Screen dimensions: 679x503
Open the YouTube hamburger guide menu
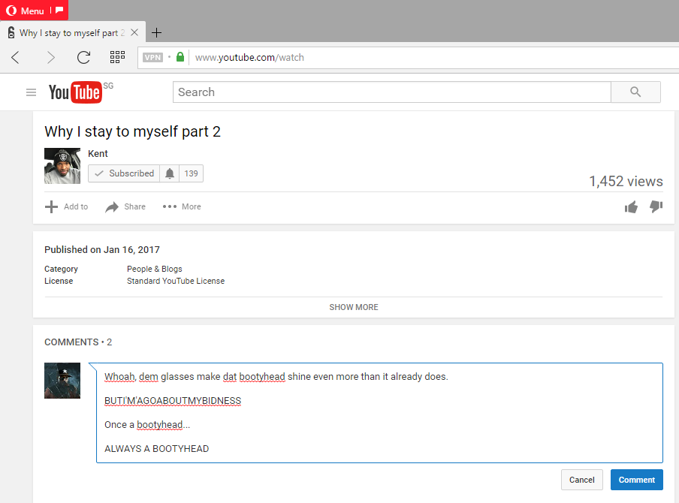(x=32, y=92)
